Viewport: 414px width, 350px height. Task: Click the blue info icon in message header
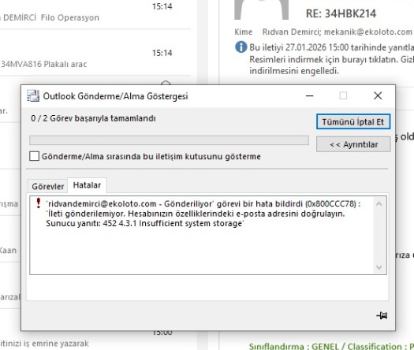click(241, 47)
